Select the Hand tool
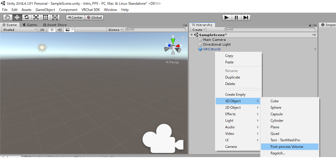 click(8, 17)
